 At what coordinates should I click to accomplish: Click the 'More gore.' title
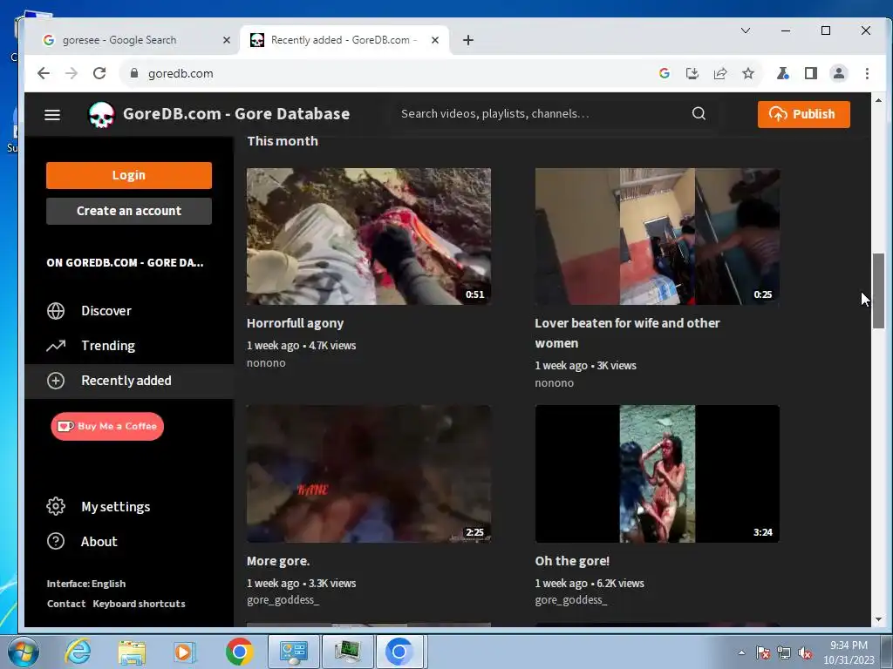278,561
